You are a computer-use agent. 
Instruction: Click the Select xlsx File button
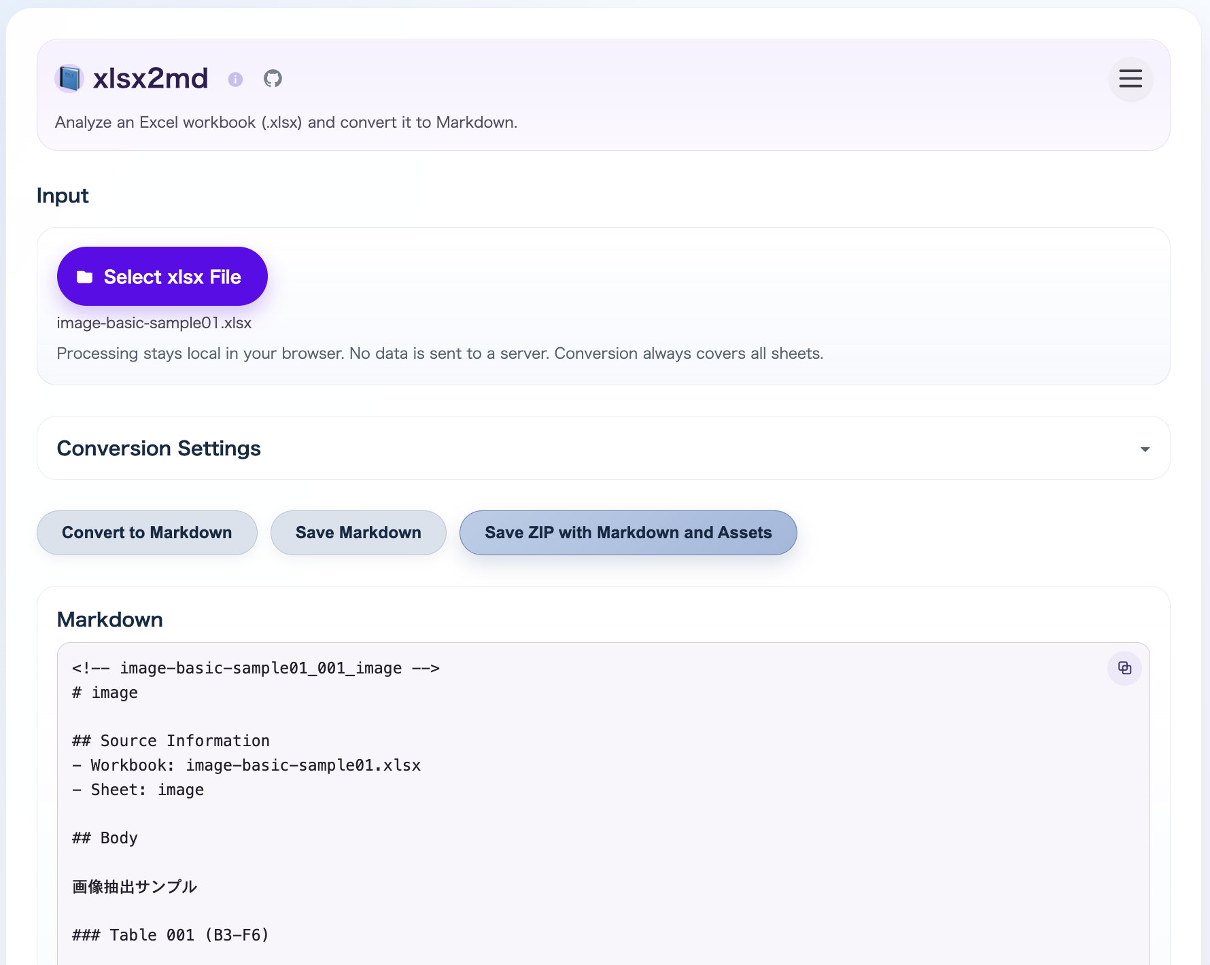pyautogui.click(x=162, y=276)
